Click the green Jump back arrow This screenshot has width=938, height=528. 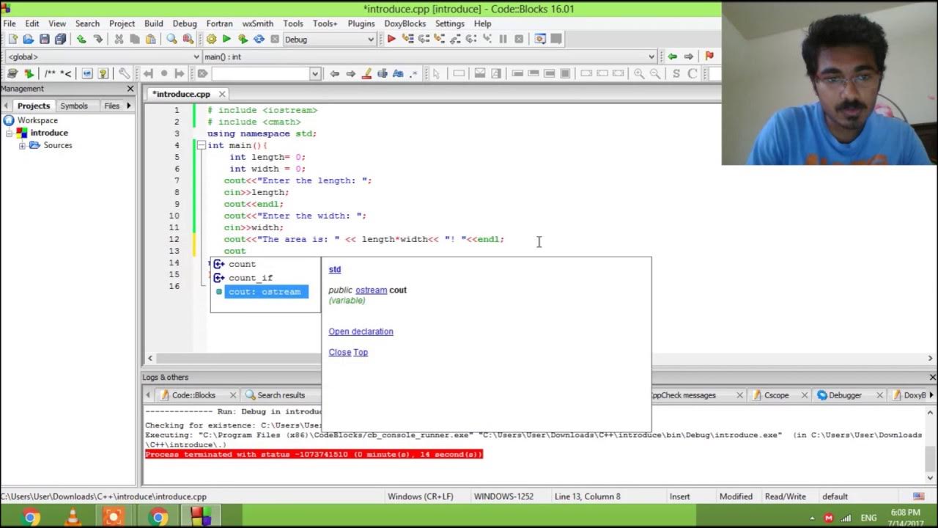tap(672, 56)
